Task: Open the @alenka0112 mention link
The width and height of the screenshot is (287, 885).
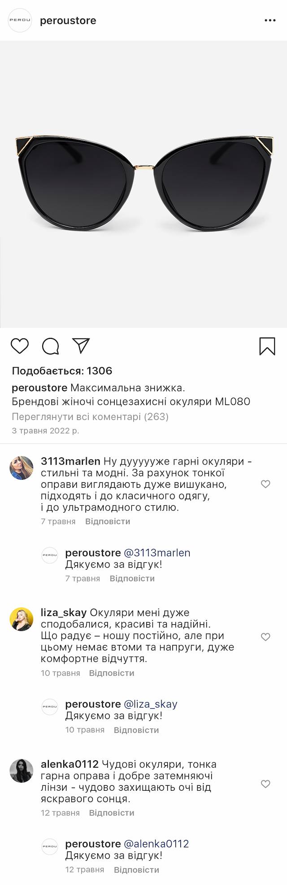Action: coord(156,844)
